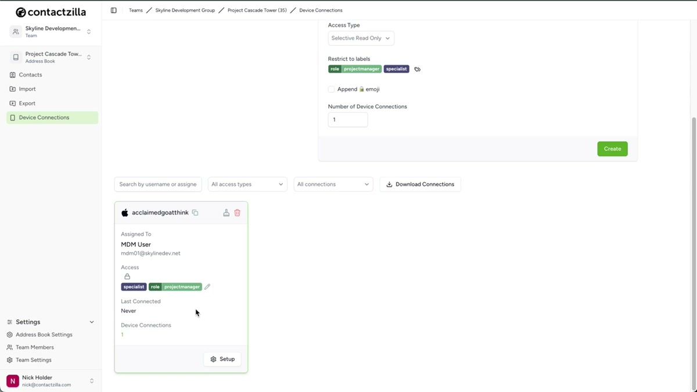Click the Device Connections count 1

coord(122,335)
